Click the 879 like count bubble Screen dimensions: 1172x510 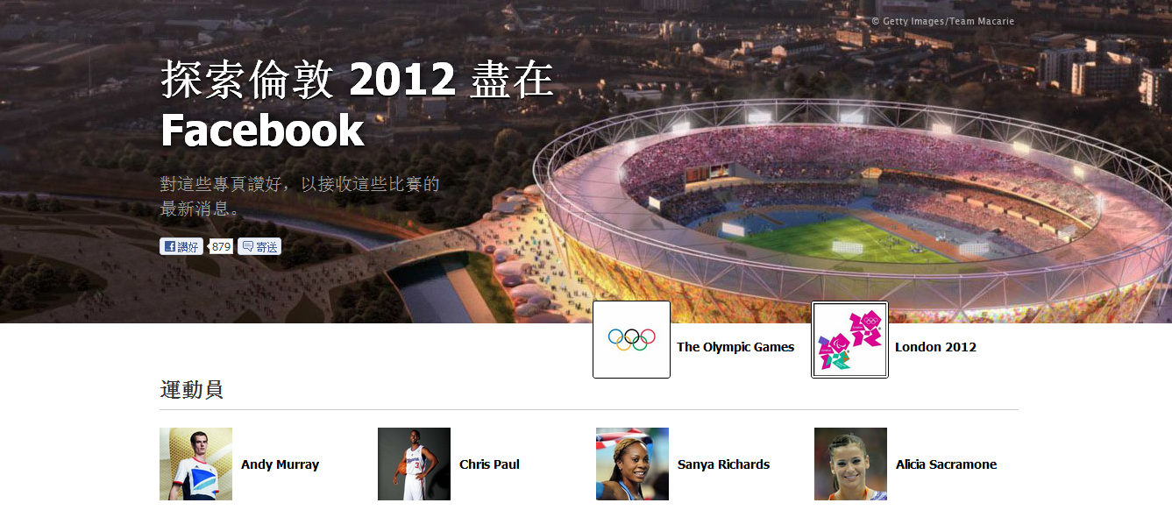click(221, 247)
